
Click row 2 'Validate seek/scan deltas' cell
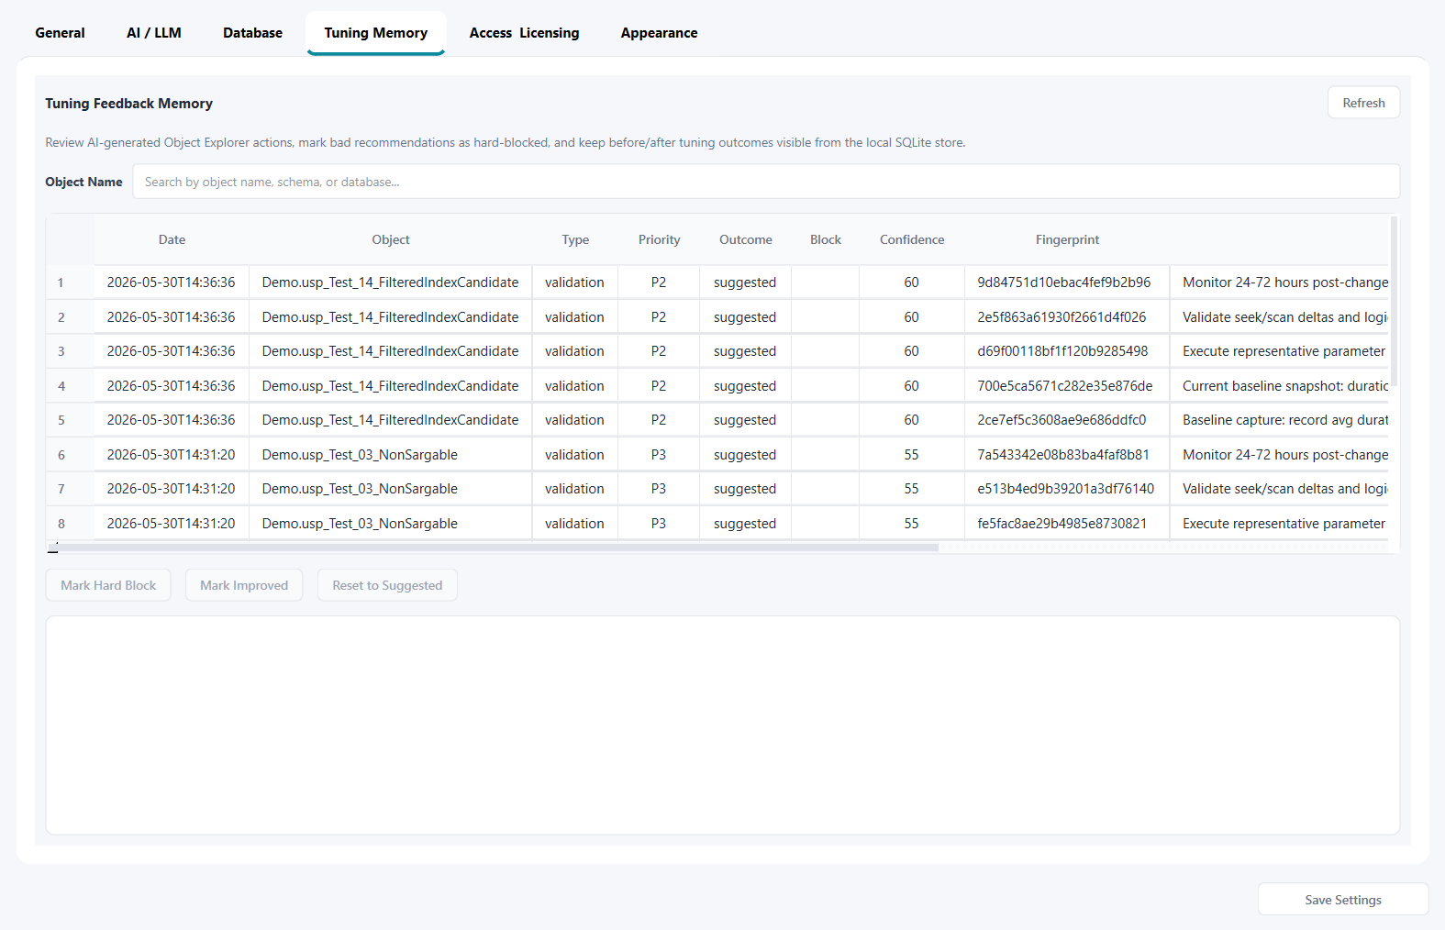pyautogui.click(x=1280, y=317)
